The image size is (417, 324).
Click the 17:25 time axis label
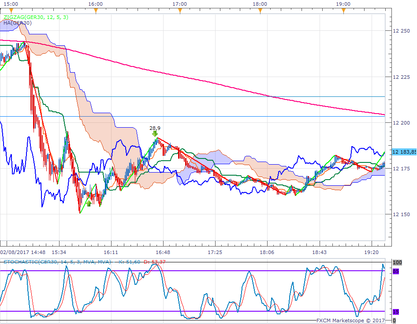click(x=215, y=252)
